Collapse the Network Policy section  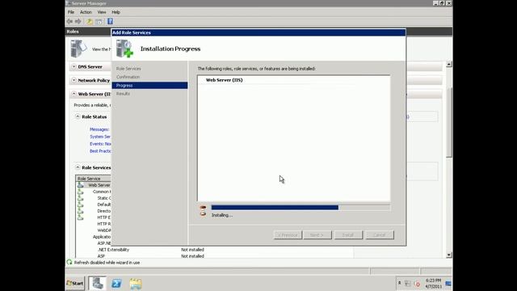click(74, 80)
